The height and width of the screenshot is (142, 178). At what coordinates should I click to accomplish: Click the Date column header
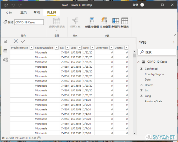pos(86,48)
